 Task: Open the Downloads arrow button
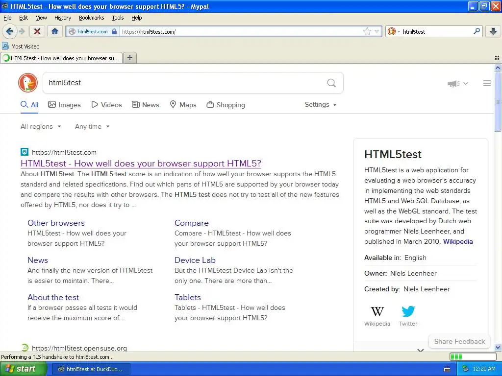tap(493, 31)
